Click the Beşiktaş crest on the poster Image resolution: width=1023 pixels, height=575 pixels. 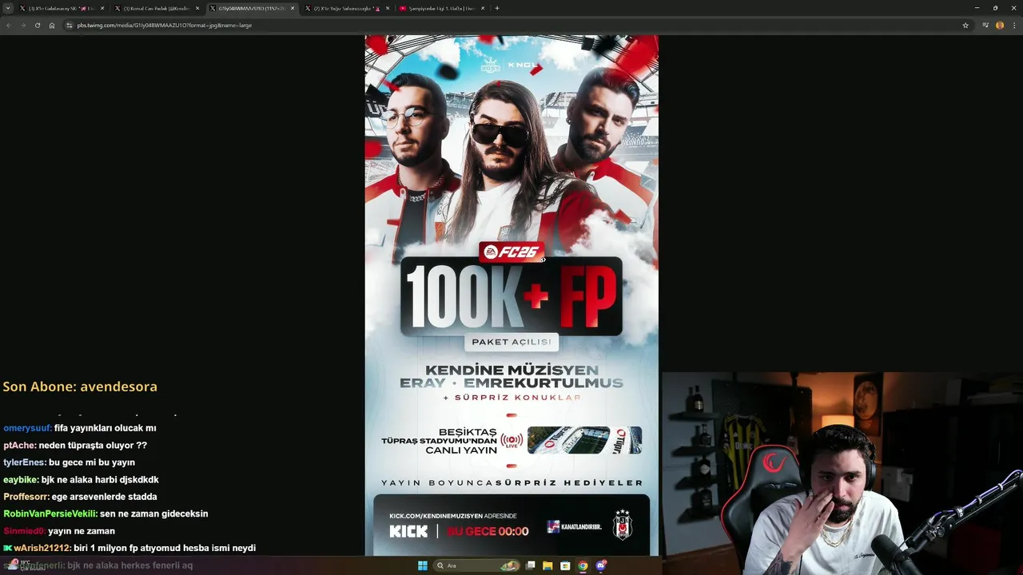click(x=622, y=525)
